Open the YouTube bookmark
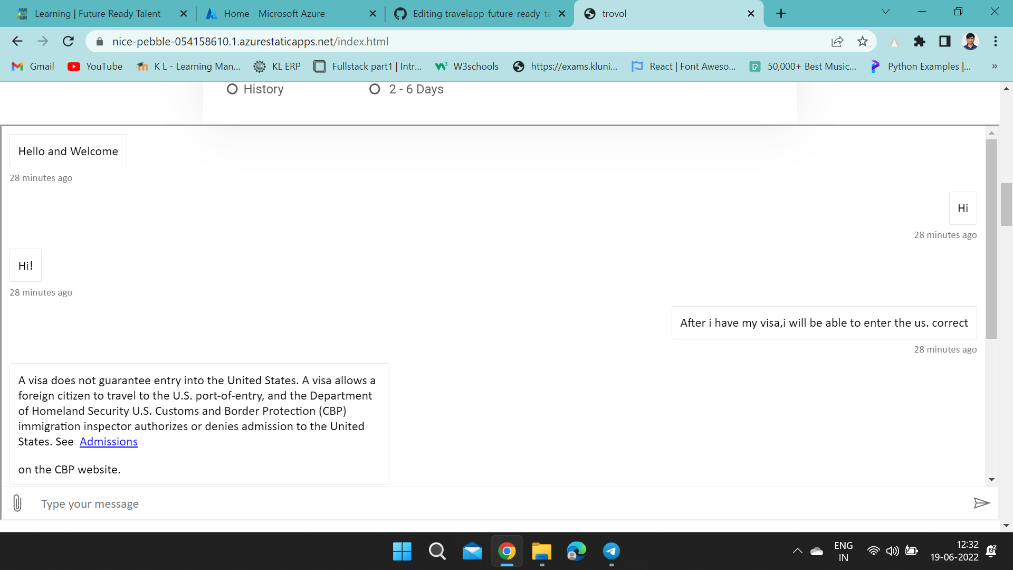This screenshot has width=1013, height=570. 95,66
